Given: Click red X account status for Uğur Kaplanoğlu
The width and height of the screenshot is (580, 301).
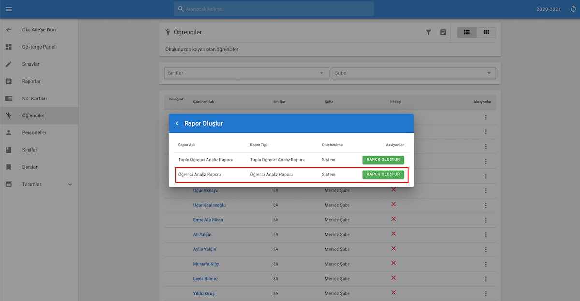Looking at the screenshot, I should [393, 204].
